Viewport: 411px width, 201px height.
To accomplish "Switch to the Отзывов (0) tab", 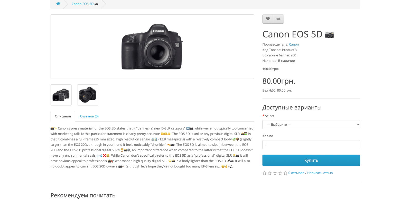I will pyautogui.click(x=89, y=116).
